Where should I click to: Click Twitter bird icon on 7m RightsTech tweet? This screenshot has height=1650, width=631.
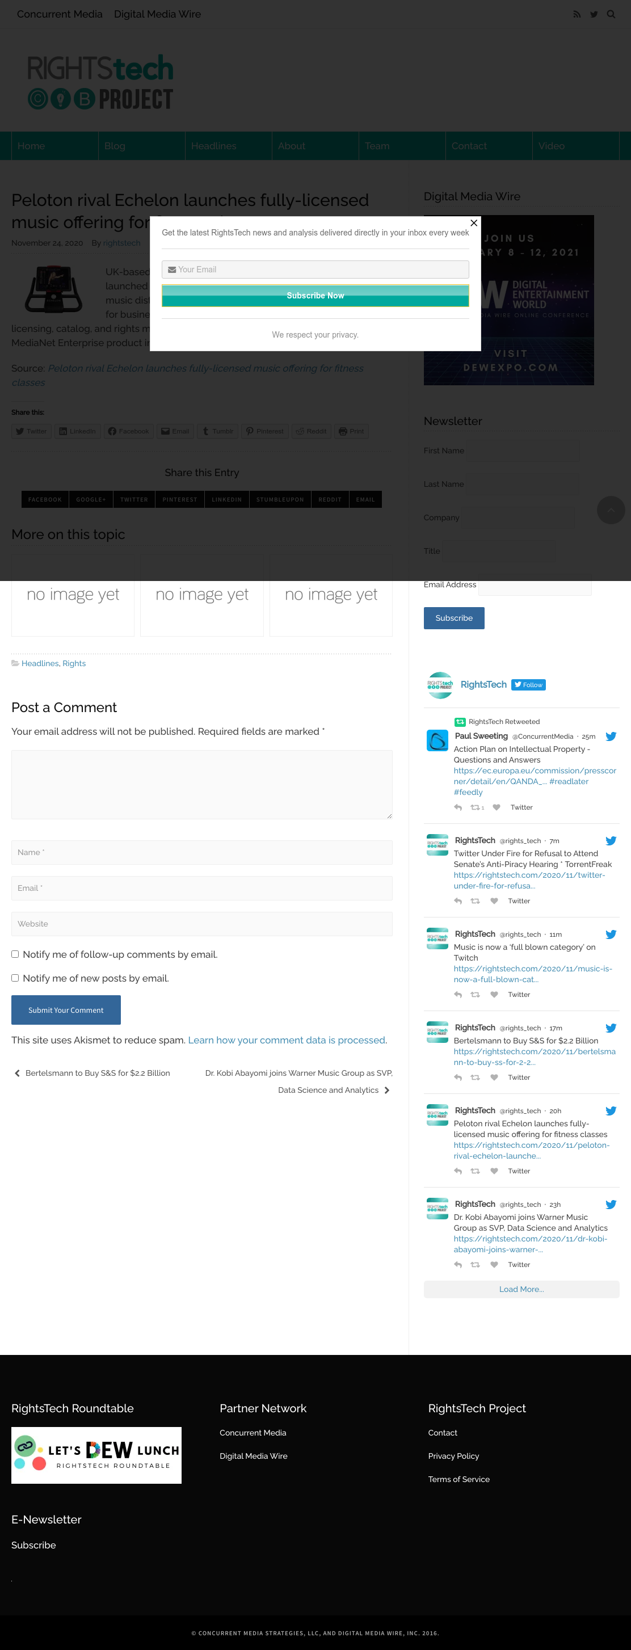click(611, 840)
